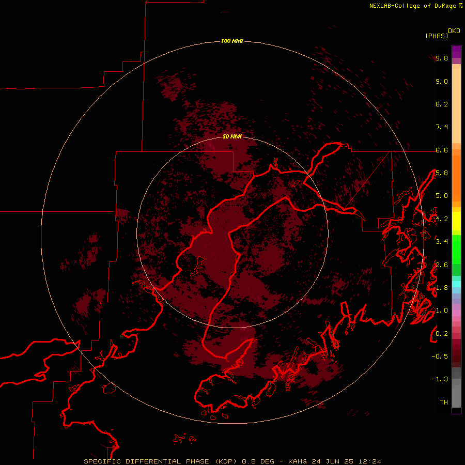Click the 3.4 legend value
Image resolution: width=465 pixels, height=465 pixels.
click(x=442, y=242)
